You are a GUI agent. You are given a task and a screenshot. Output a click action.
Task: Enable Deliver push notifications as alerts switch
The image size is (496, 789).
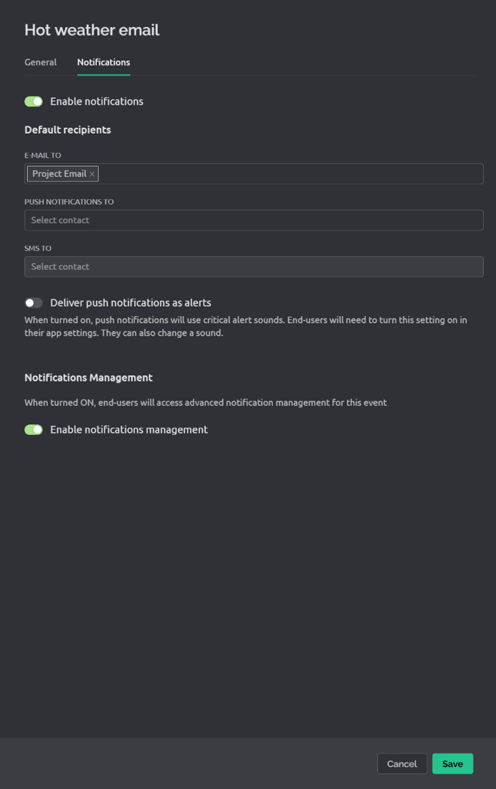tap(34, 303)
